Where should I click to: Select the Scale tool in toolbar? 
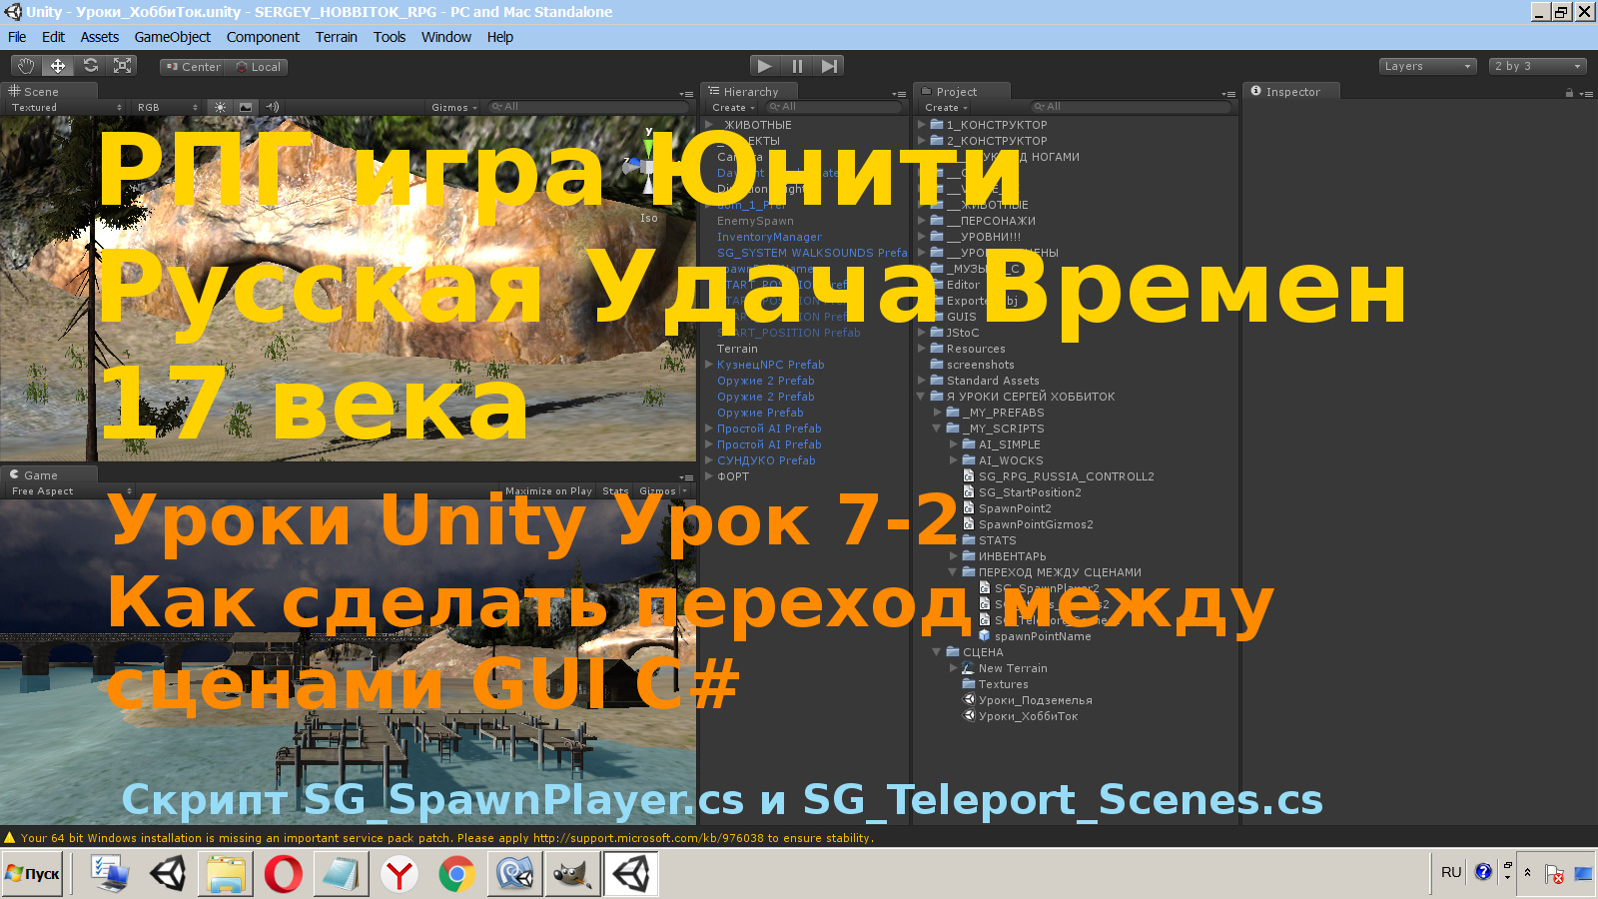point(122,66)
